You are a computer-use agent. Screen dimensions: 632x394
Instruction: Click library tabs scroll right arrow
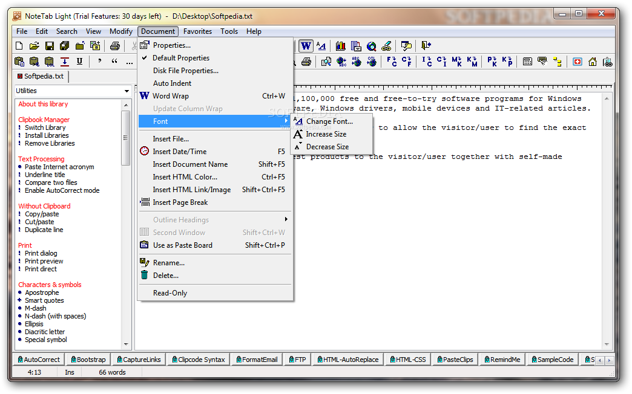[609, 360]
